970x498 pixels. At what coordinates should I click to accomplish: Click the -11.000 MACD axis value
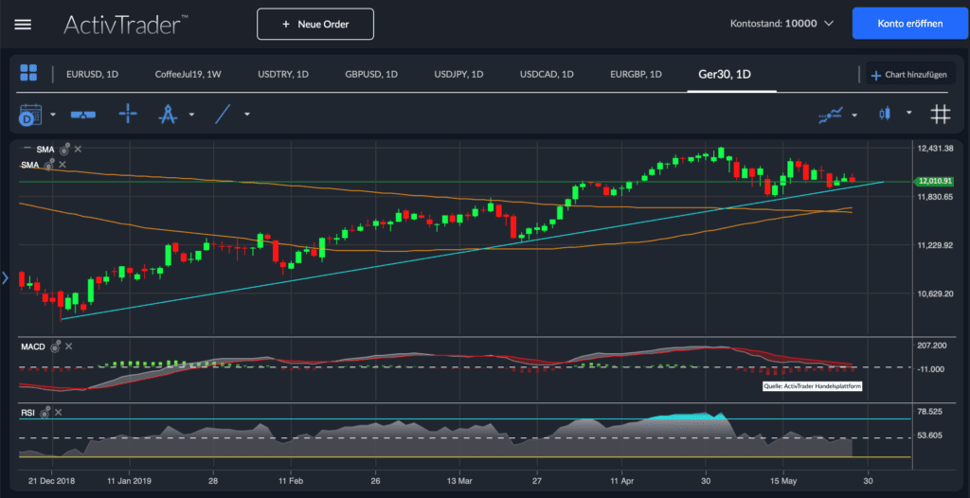pos(933,368)
